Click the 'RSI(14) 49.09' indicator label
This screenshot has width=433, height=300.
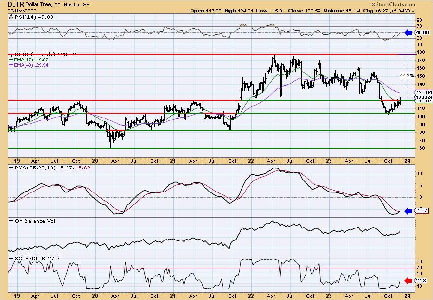click(x=33, y=17)
